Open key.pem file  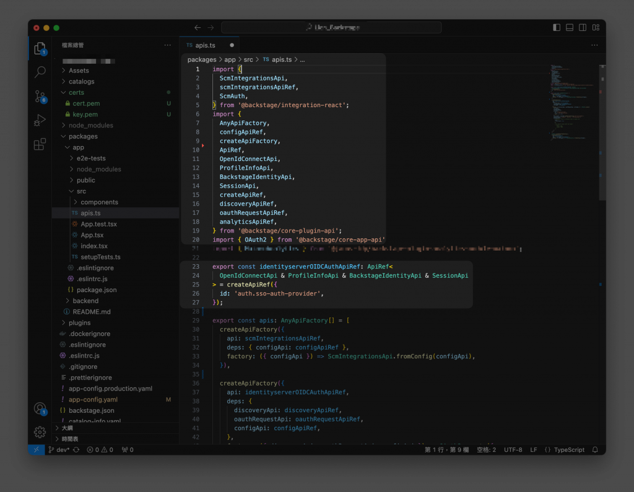tap(116, 114)
